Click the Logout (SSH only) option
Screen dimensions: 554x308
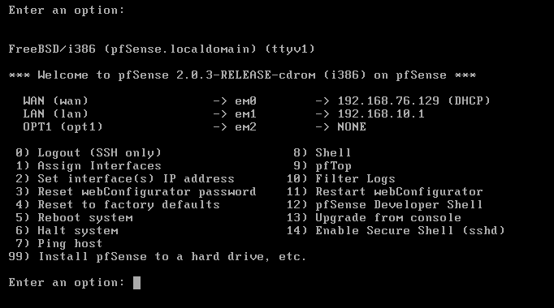(89, 153)
